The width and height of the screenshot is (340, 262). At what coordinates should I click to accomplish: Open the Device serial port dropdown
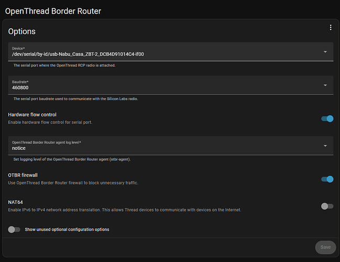[171, 52]
